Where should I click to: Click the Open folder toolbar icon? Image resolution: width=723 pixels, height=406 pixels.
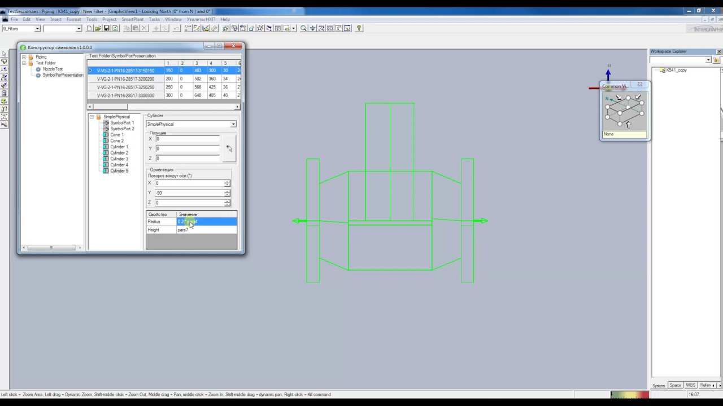coord(98,28)
